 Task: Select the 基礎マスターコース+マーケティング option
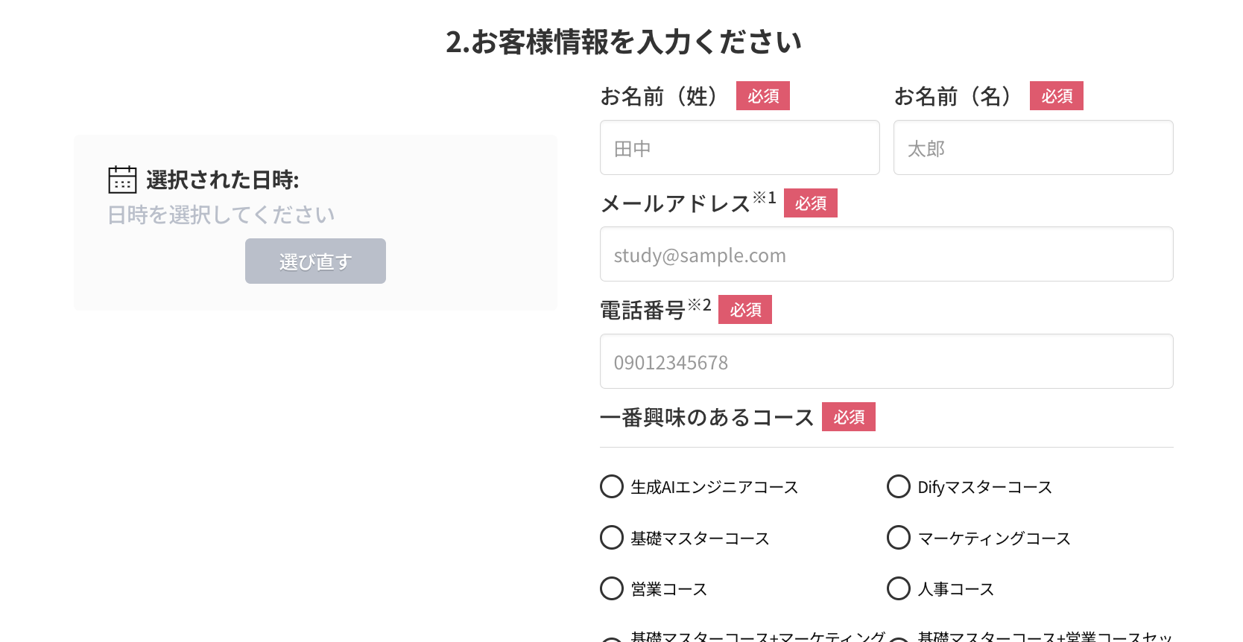click(611, 639)
